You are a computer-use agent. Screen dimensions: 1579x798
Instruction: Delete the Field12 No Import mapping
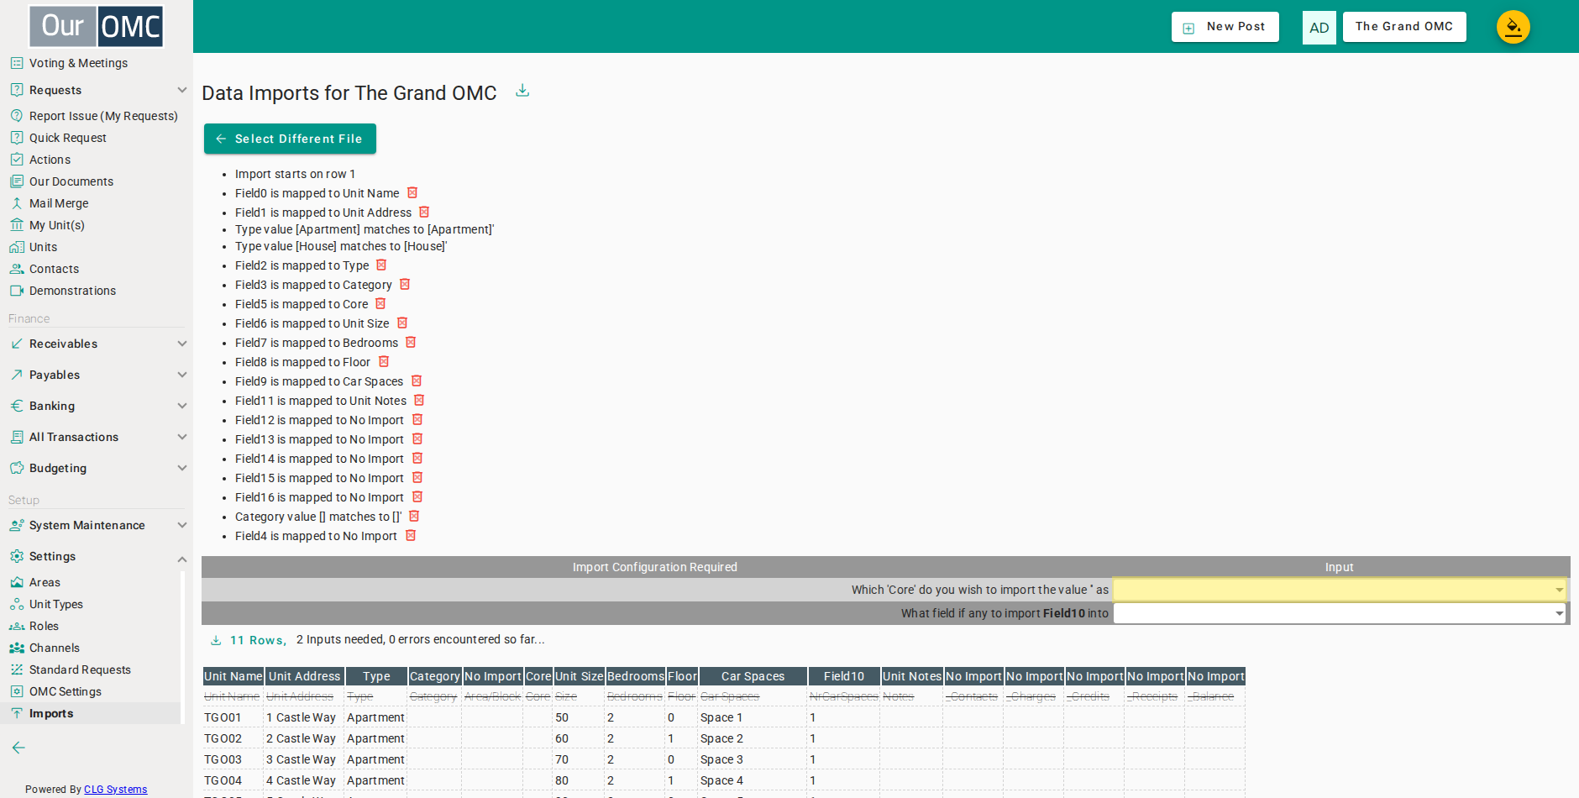coord(417,420)
